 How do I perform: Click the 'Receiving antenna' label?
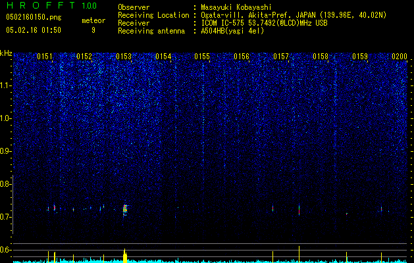[x=151, y=31]
